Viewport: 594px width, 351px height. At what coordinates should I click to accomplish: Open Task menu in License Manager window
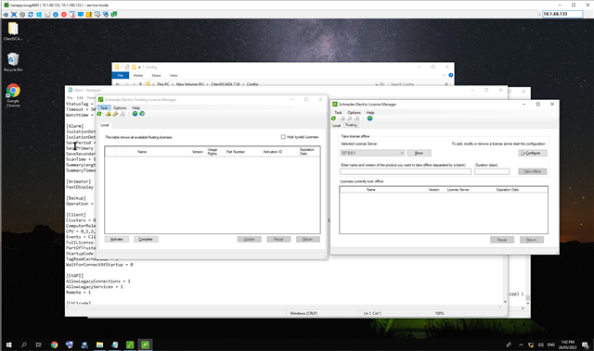(x=338, y=113)
